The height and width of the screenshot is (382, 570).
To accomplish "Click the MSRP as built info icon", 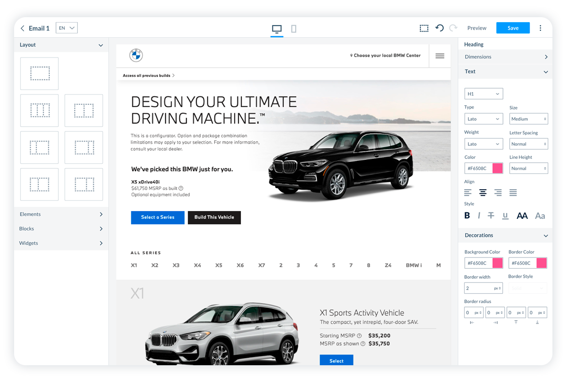I will pos(181,188).
